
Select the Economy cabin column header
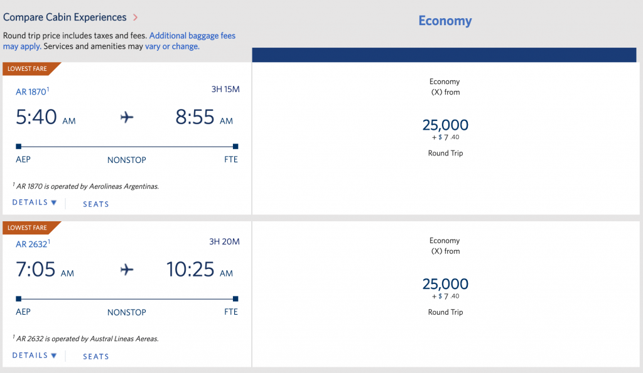click(445, 21)
